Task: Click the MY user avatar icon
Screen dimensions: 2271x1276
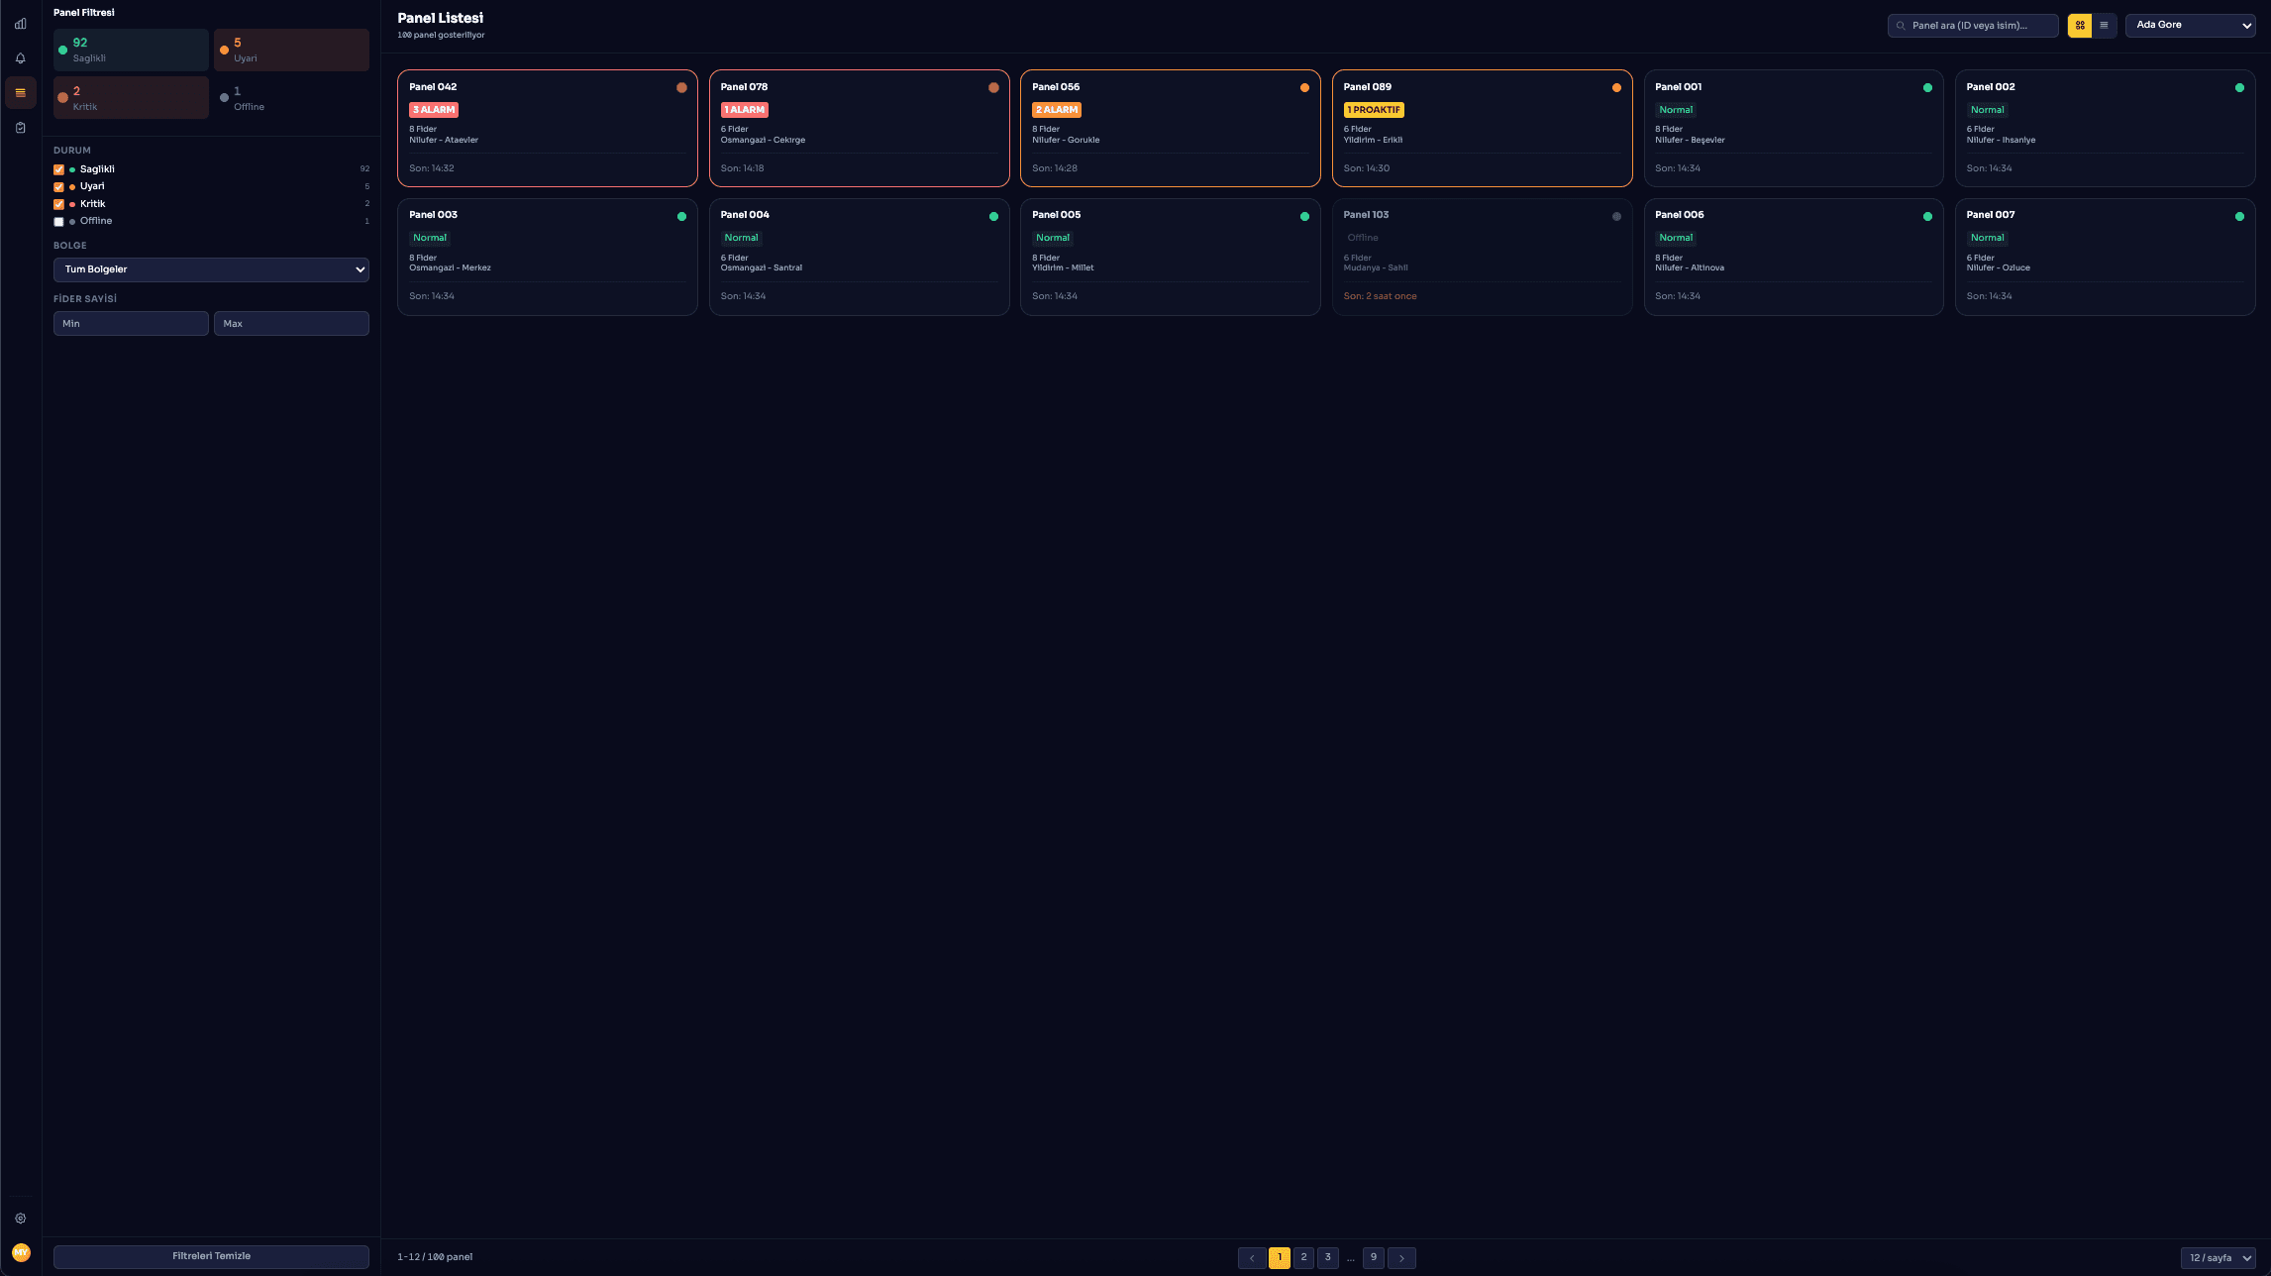Action: 20,1250
